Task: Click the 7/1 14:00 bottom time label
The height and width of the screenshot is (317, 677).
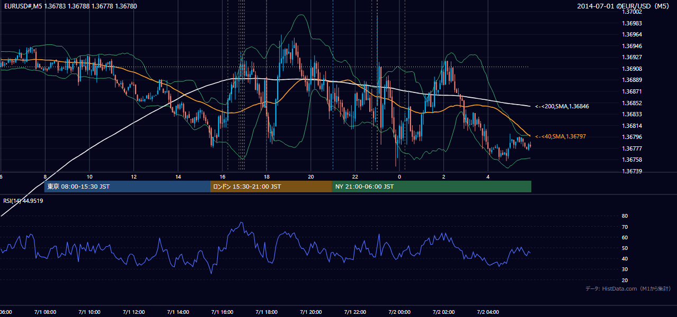Action: click(x=178, y=312)
